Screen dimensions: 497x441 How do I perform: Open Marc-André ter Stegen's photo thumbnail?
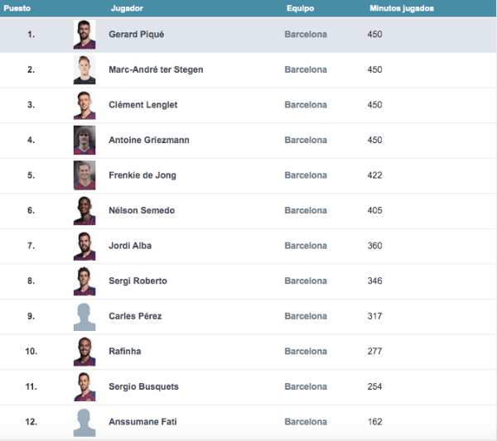click(x=84, y=70)
